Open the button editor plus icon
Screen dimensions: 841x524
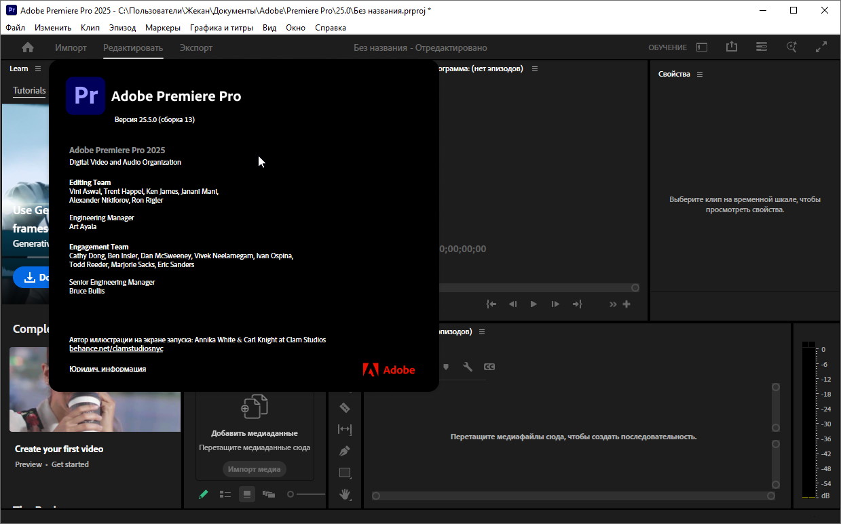[x=627, y=304]
